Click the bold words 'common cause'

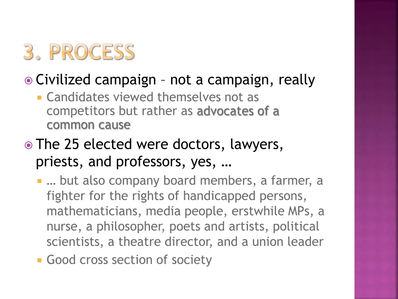pos(89,125)
